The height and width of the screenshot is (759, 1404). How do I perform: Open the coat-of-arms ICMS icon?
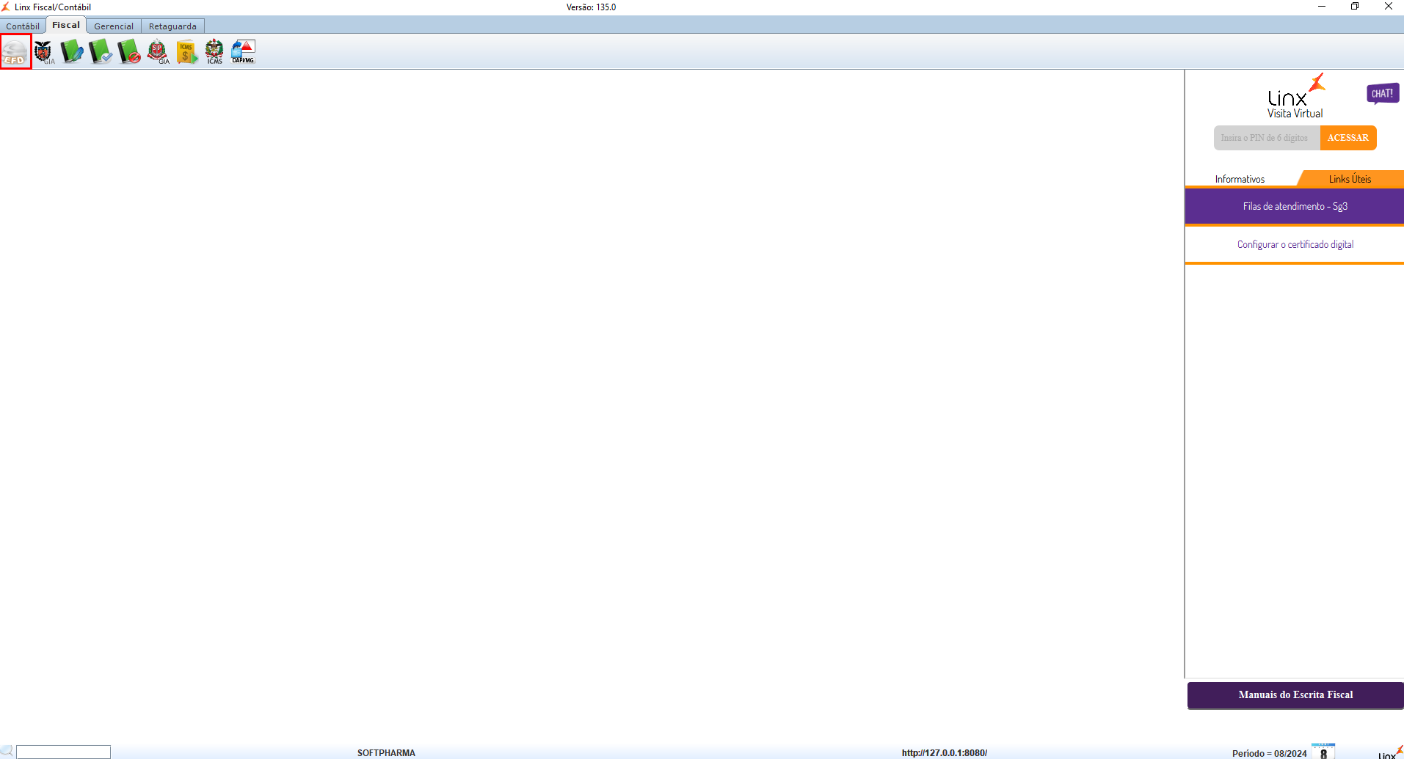point(214,51)
